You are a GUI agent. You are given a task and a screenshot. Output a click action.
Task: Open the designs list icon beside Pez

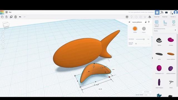(6, 12)
